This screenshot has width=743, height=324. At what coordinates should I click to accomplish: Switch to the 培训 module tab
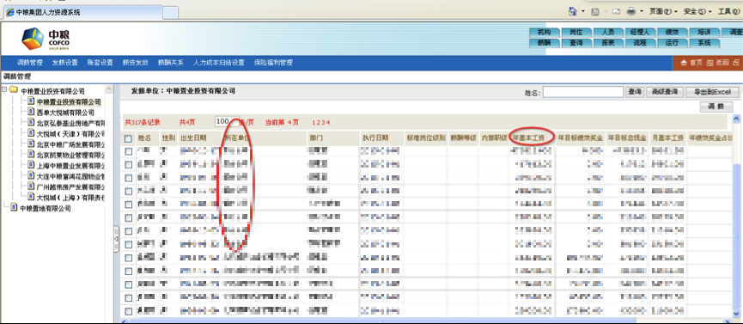click(x=703, y=33)
